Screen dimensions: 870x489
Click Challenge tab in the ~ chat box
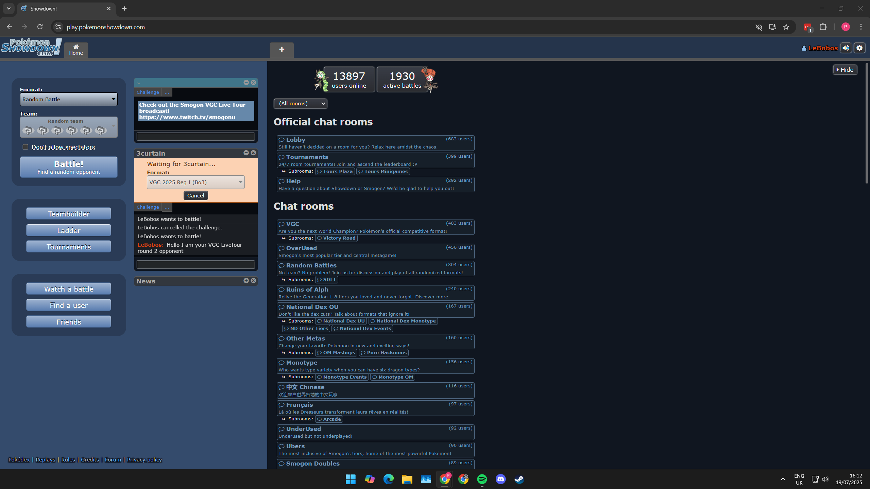[148, 92]
